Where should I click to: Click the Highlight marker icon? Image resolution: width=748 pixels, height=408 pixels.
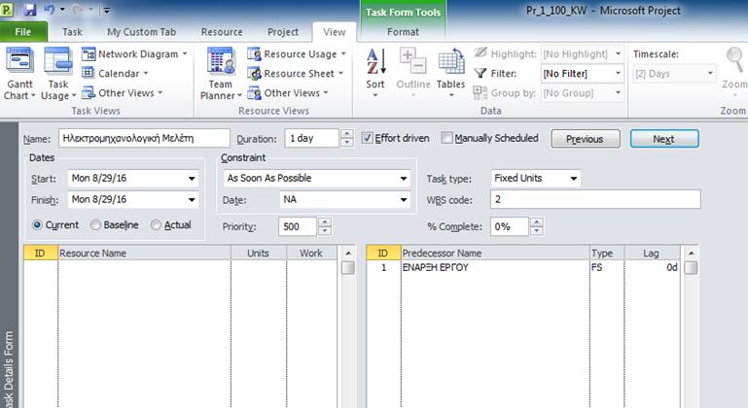481,52
